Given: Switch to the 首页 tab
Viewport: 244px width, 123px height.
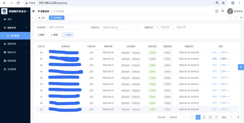Looking at the screenshot, I should (42, 18).
